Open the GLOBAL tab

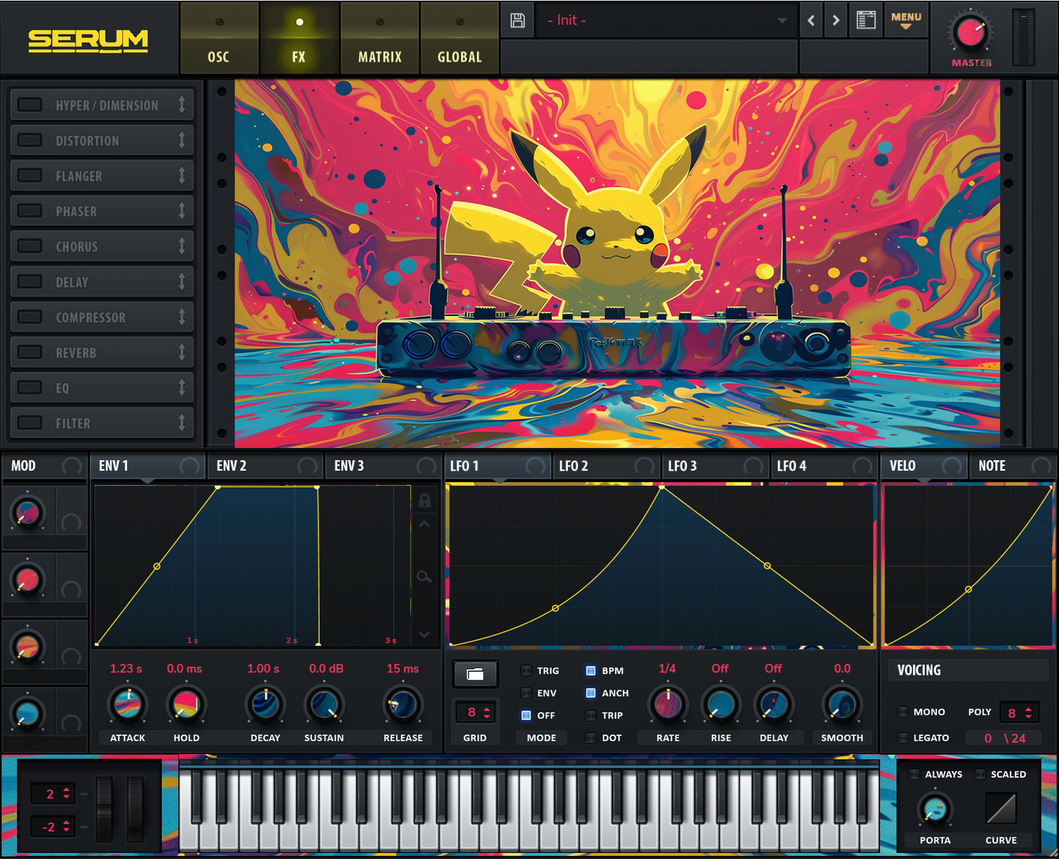click(x=460, y=37)
